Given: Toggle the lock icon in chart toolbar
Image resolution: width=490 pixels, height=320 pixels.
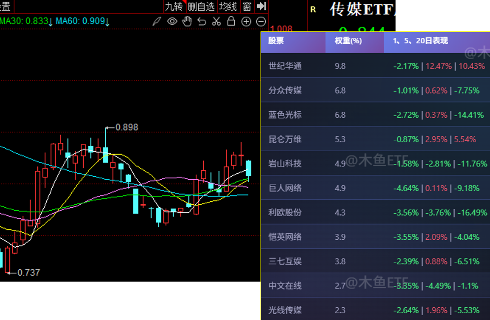Looking at the screenshot, I should (231, 21).
